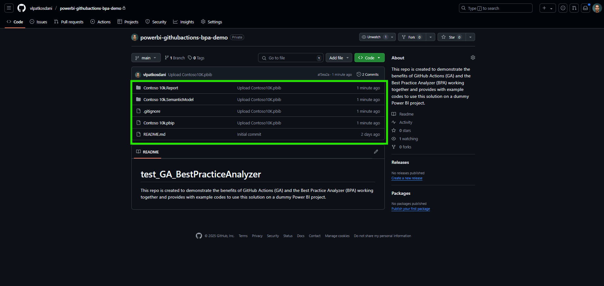The width and height of the screenshot is (604, 286).
Task: Star the powerbi-githubactions-bpa-demo repository
Action: (451, 37)
